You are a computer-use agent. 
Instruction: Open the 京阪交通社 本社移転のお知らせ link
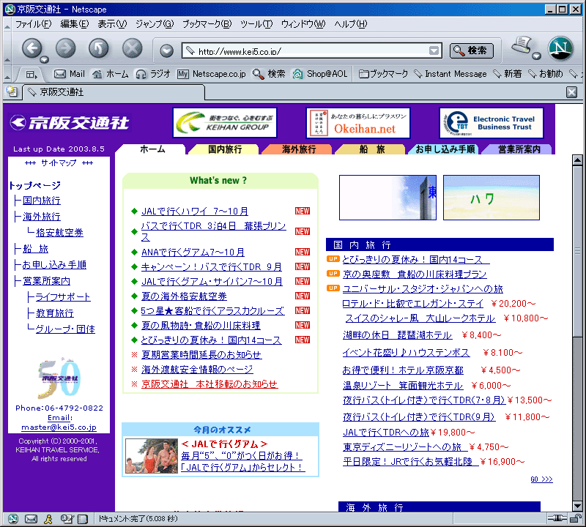pyautogui.click(x=209, y=384)
